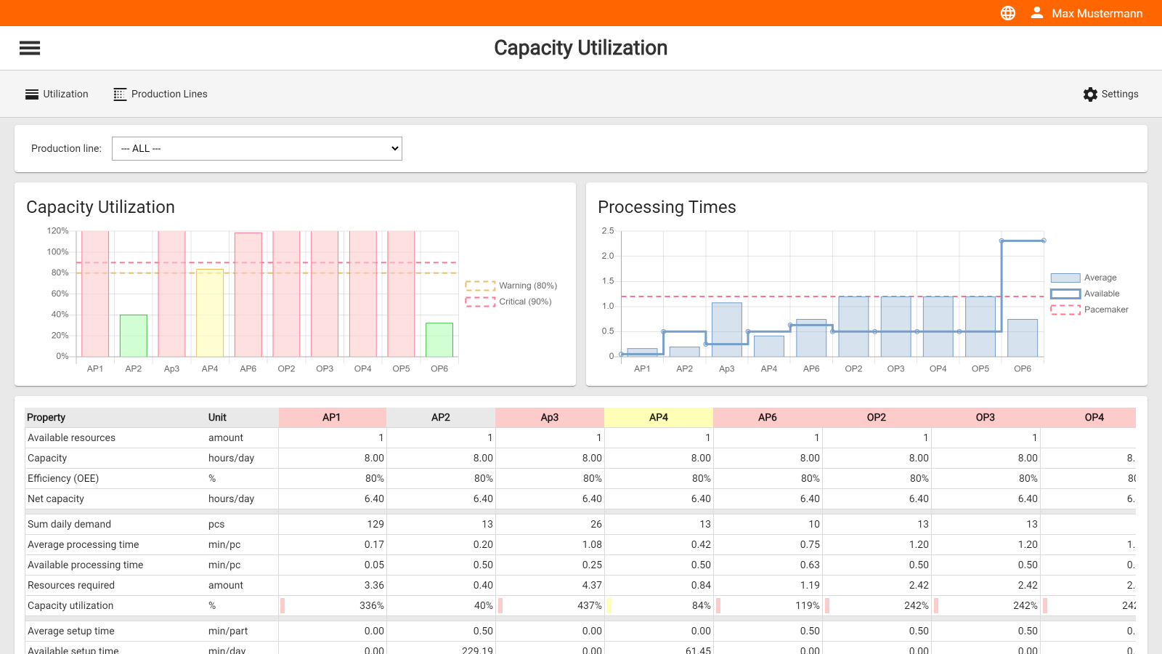Toggle the Available series legend swatch
This screenshot has width=1162, height=654.
click(x=1065, y=294)
